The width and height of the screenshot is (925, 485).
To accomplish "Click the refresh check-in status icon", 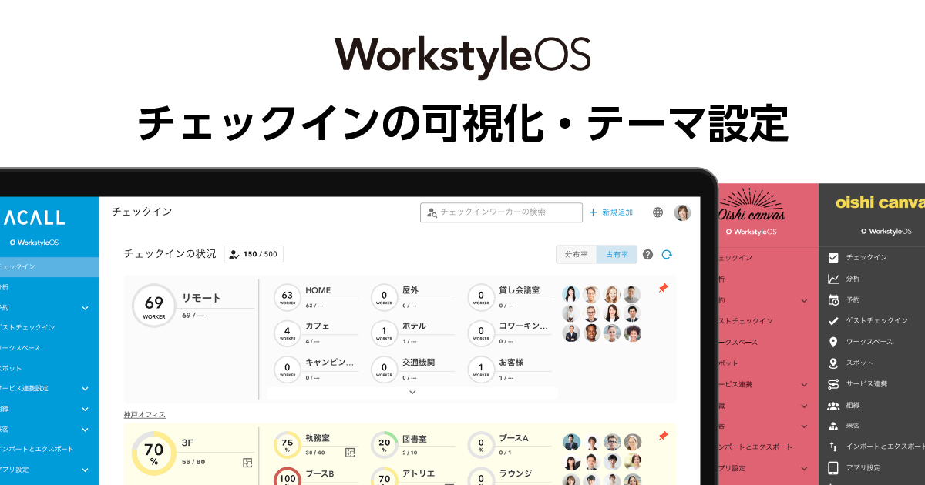I will tap(667, 254).
